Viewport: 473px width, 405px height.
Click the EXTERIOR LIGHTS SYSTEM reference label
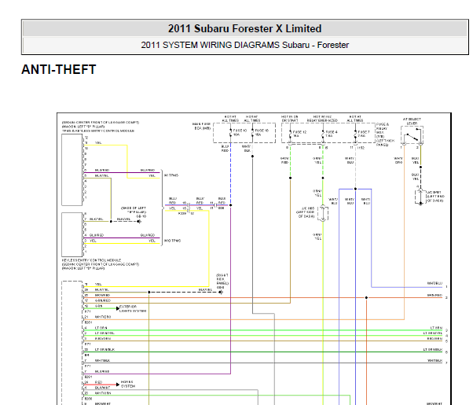[x=133, y=308]
